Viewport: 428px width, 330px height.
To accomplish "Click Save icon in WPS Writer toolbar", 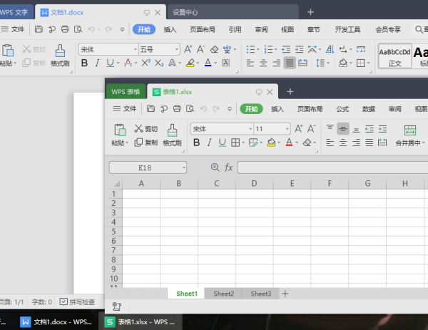I will pyautogui.click(x=39, y=29).
